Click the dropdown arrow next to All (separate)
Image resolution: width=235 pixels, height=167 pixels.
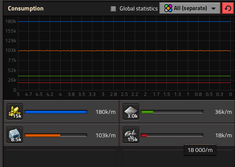coord(213,8)
